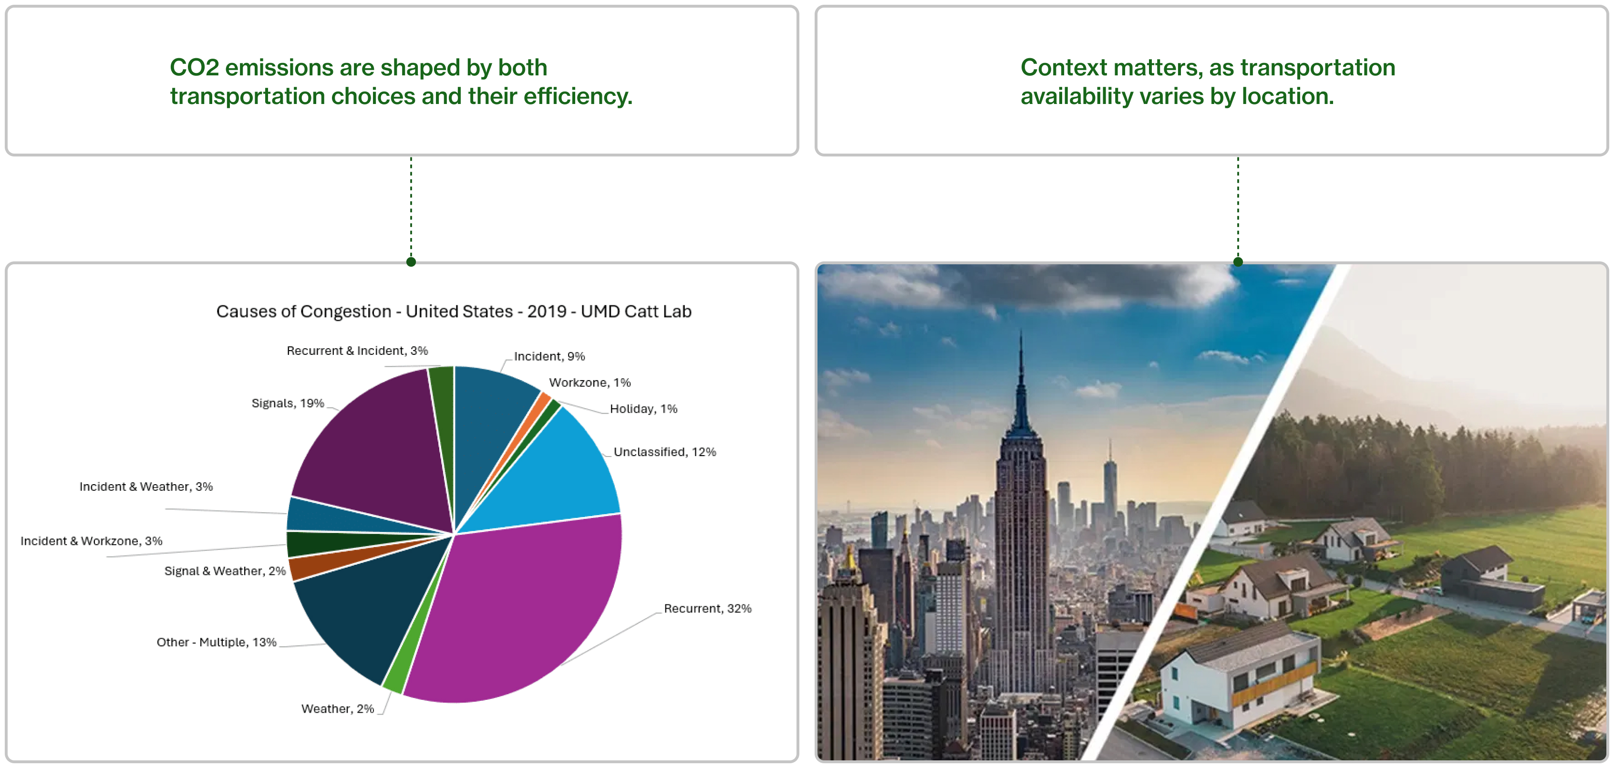1614x768 pixels.
Task: Click the 'Holiday, 1%' label
Action: (643, 408)
